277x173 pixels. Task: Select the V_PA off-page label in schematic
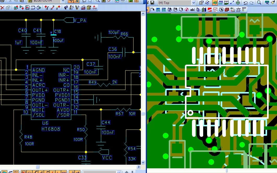click(80, 21)
